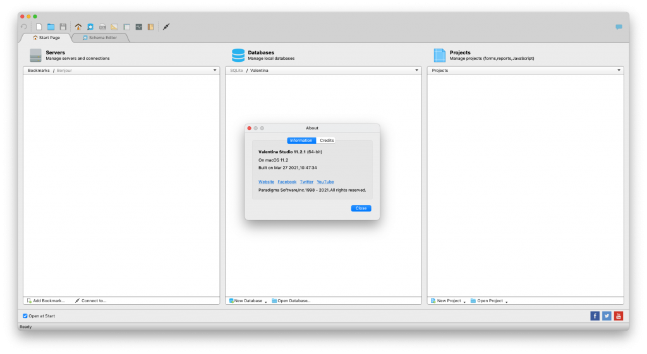Switch to the Schema Editor tab
The image size is (647, 354).
(100, 37)
